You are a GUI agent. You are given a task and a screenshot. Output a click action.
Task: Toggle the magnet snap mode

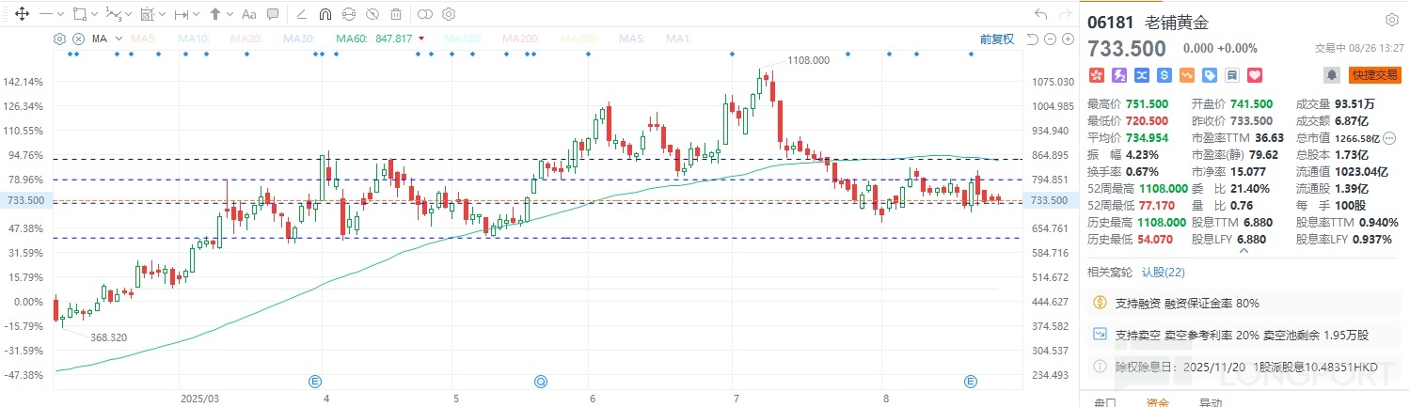pyautogui.click(x=325, y=14)
